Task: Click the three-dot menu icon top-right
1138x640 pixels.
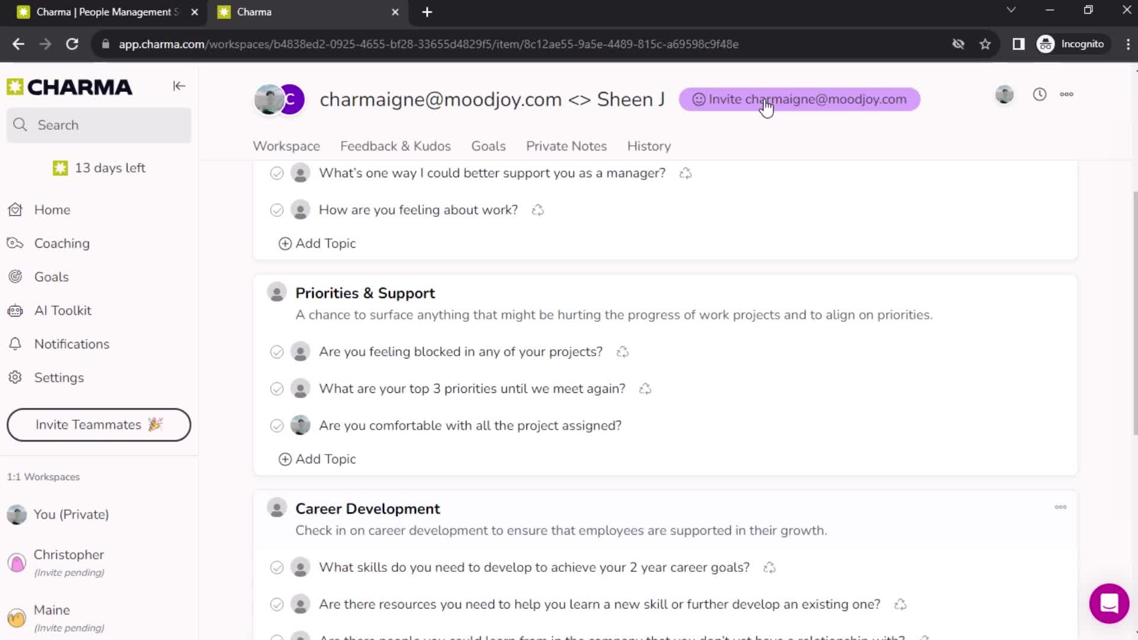Action: click(x=1067, y=95)
